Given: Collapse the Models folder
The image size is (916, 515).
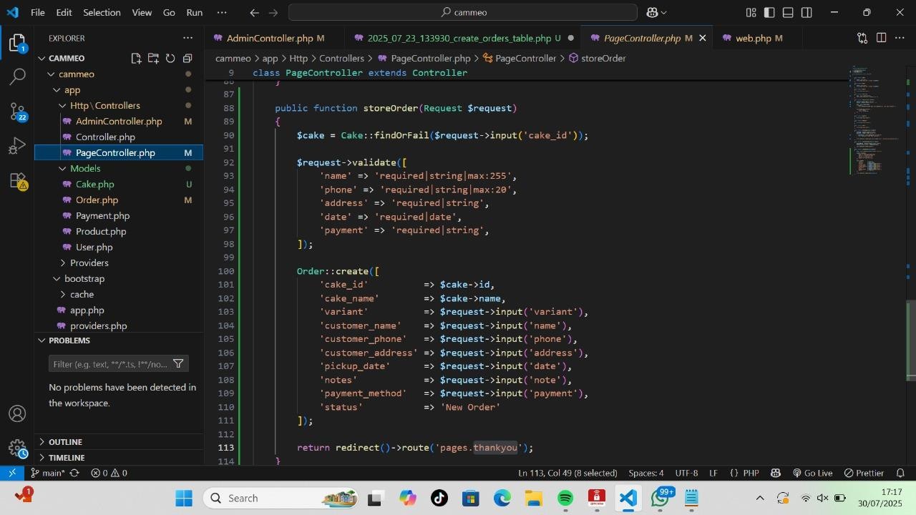Looking at the screenshot, I should 84,168.
